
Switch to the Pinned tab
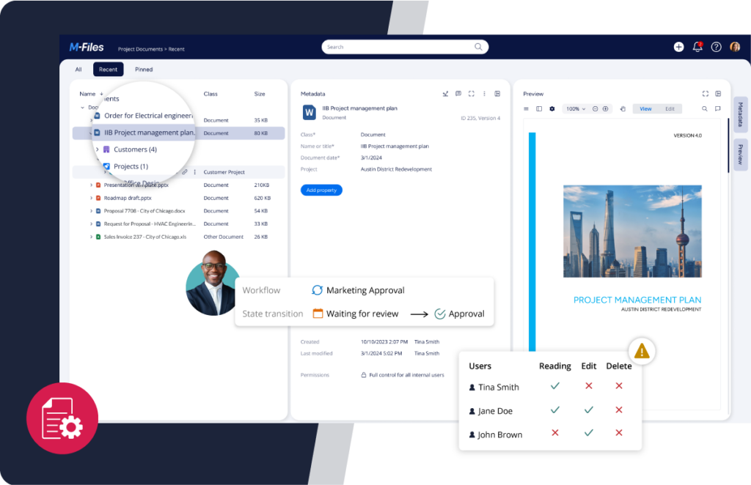pos(144,70)
